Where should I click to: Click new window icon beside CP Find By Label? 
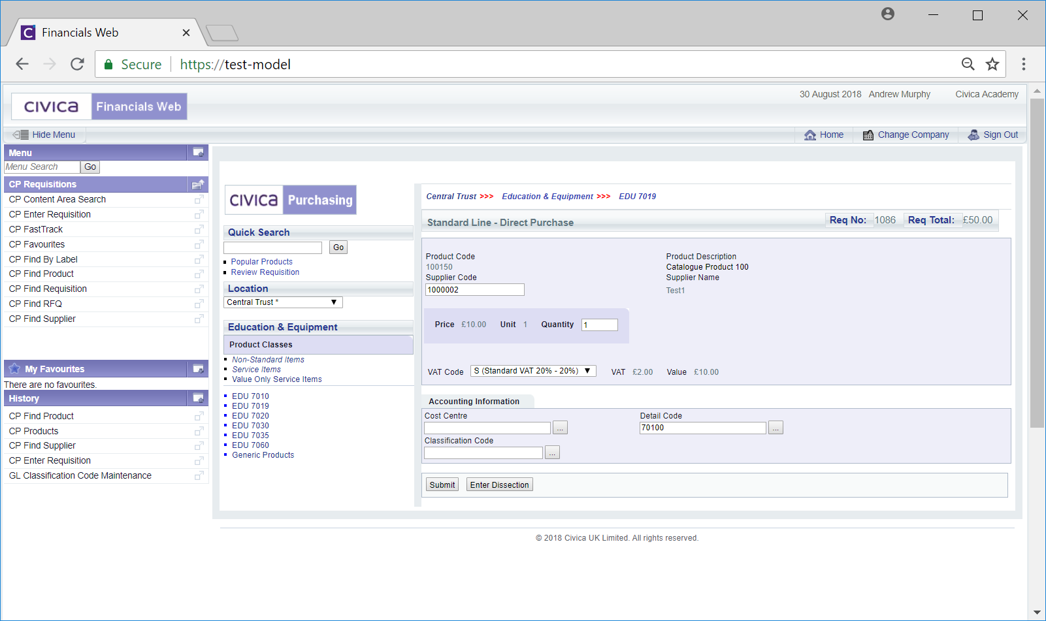199,259
